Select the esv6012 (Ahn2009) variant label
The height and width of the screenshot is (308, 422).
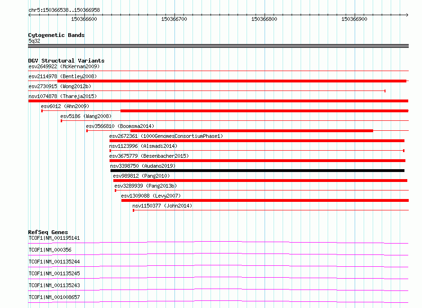65,106
